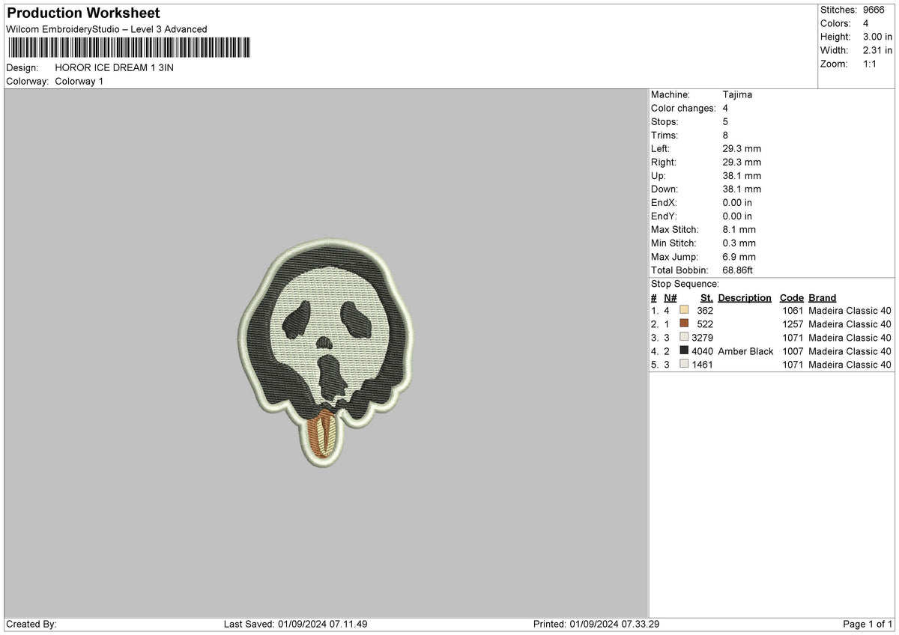Click the Brand column header
The width and height of the screenshot is (899, 635).
coord(822,297)
